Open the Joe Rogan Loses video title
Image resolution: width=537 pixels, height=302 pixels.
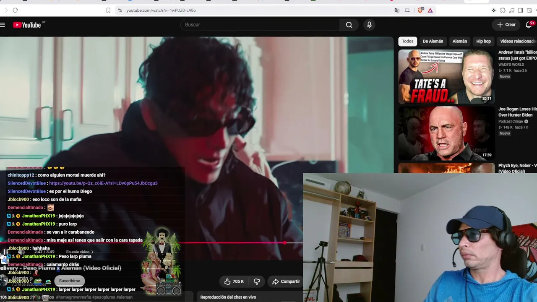click(x=518, y=112)
